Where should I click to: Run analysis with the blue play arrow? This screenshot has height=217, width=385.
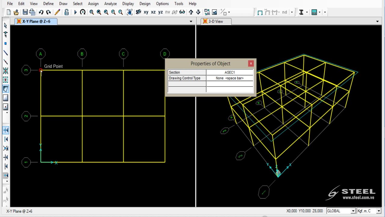pos(75,12)
